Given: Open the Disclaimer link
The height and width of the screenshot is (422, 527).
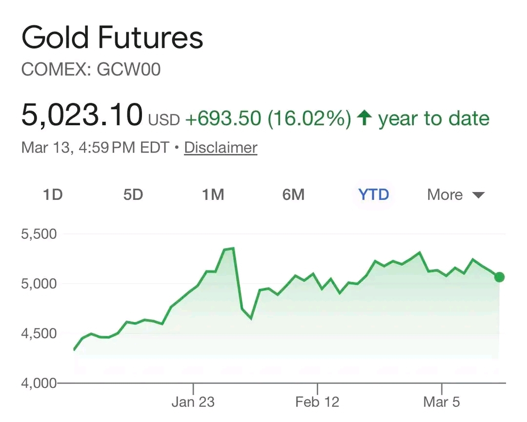Looking at the screenshot, I should click(221, 147).
